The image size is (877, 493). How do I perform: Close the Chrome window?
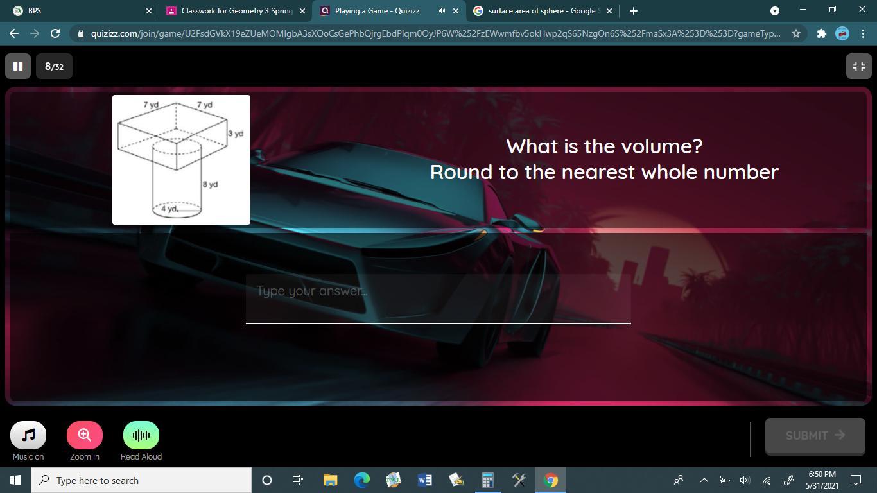[x=862, y=10]
